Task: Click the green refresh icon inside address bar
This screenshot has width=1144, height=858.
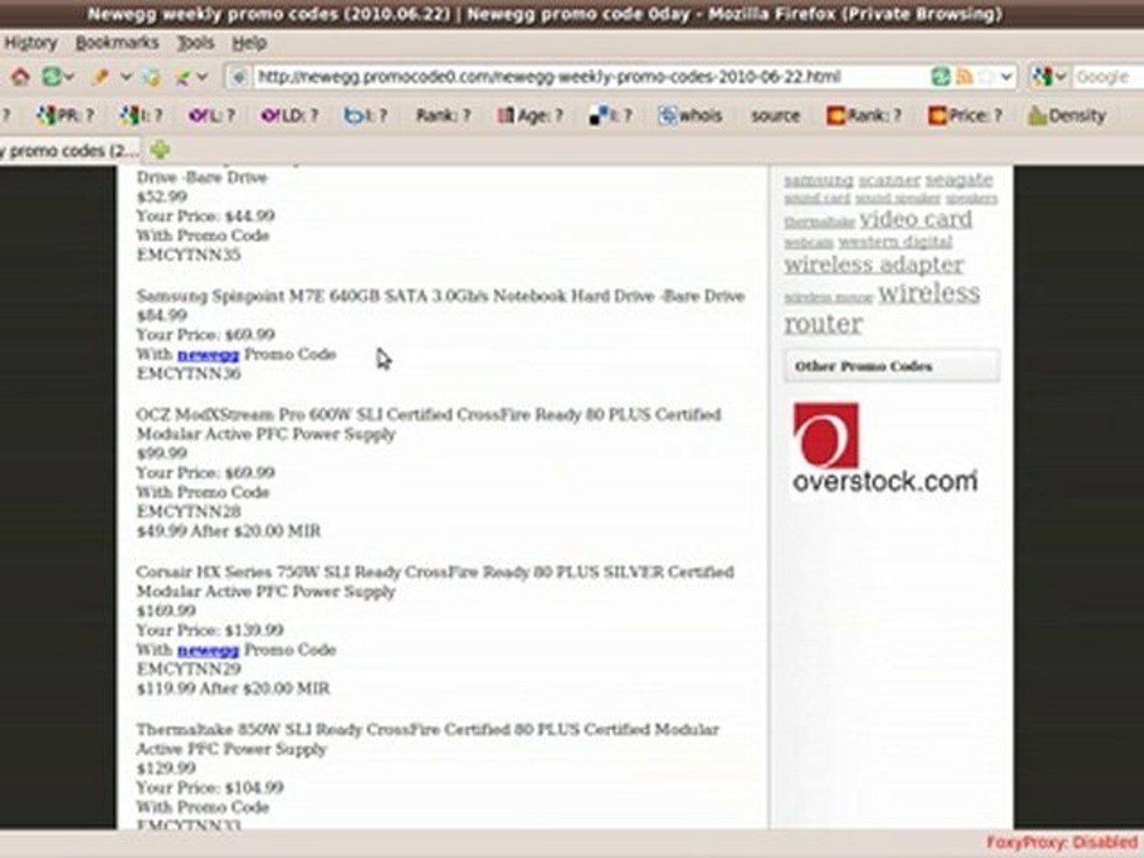Action: click(941, 77)
